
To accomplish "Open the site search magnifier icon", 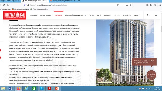I will [x=148, y=15].
